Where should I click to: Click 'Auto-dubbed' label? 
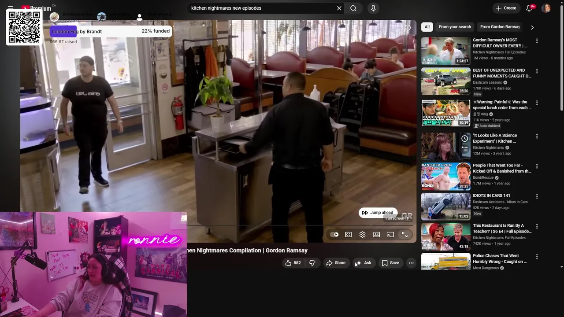coord(487,126)
